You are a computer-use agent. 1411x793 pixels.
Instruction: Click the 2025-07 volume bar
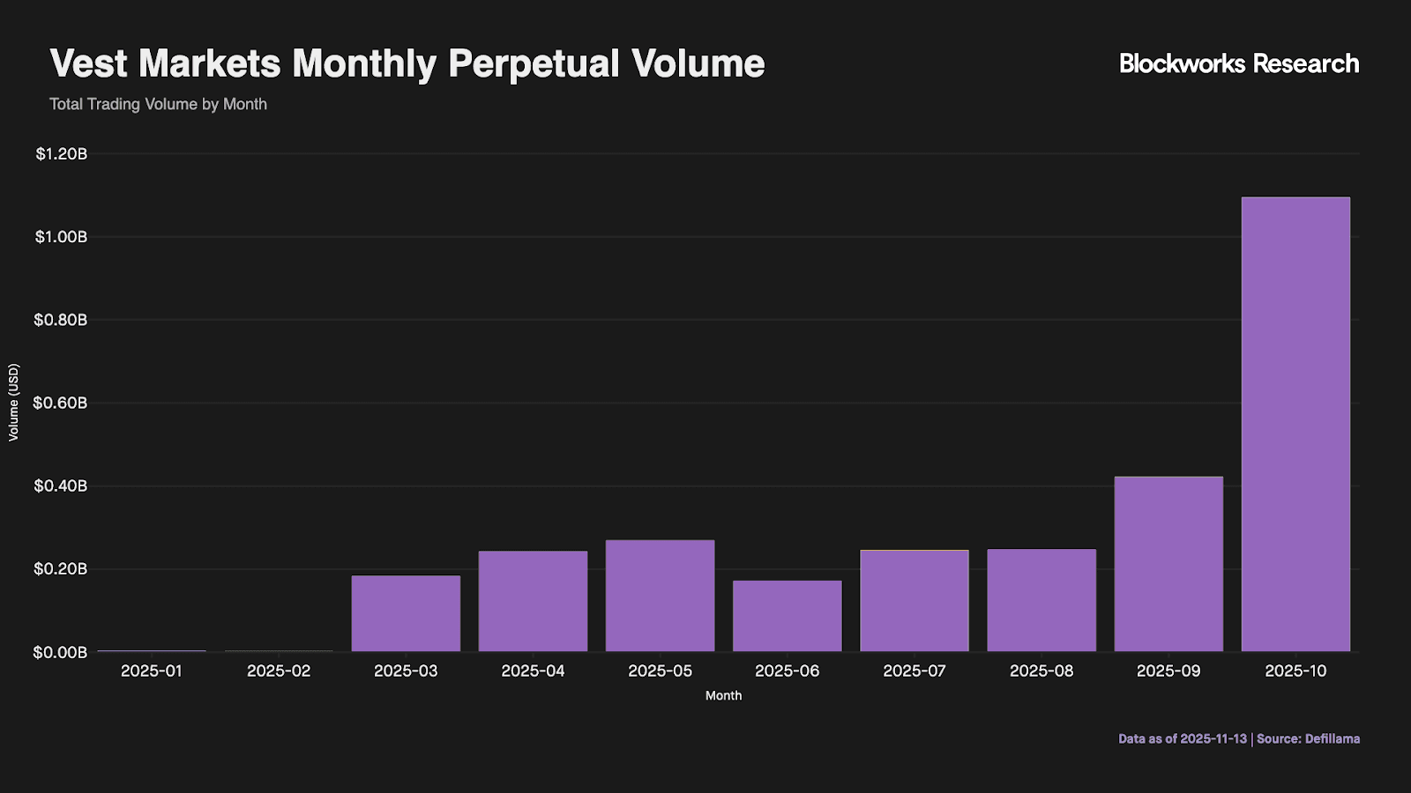point(915,601)
